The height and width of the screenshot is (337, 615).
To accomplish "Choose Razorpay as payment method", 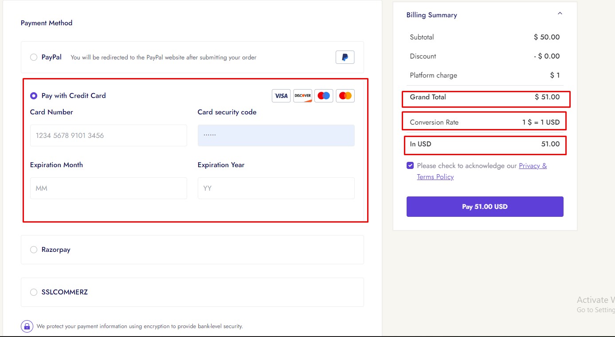I will [x=34, y=250].
